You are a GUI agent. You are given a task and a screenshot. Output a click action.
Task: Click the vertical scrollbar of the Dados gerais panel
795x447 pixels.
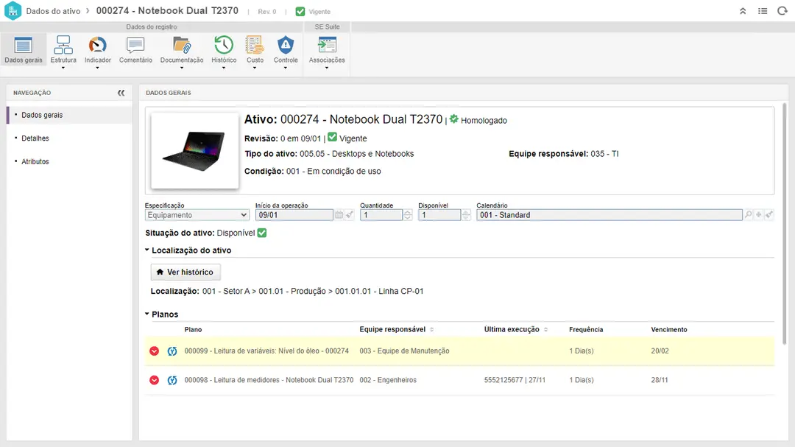coord(785,223)
